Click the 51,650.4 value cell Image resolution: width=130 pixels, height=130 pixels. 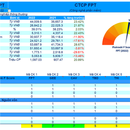(36, 48)
